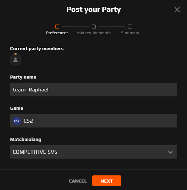The image size is (187, 190).
Task: Click the Current party members heading
Action: point(37,49)
